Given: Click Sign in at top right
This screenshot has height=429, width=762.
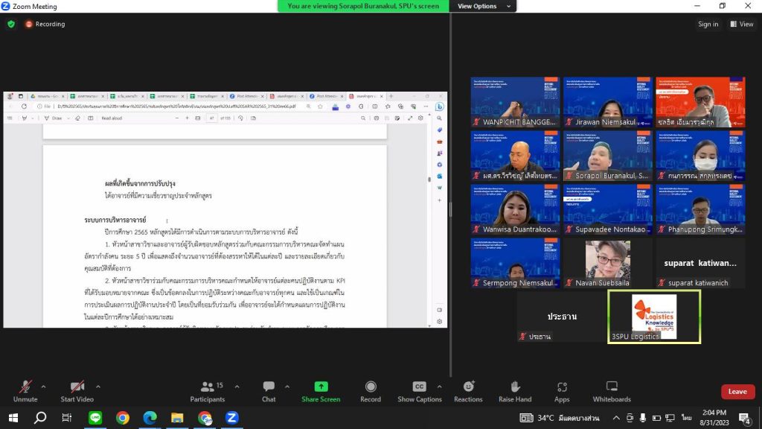Looking at the screenshot, I should [708, 24].
